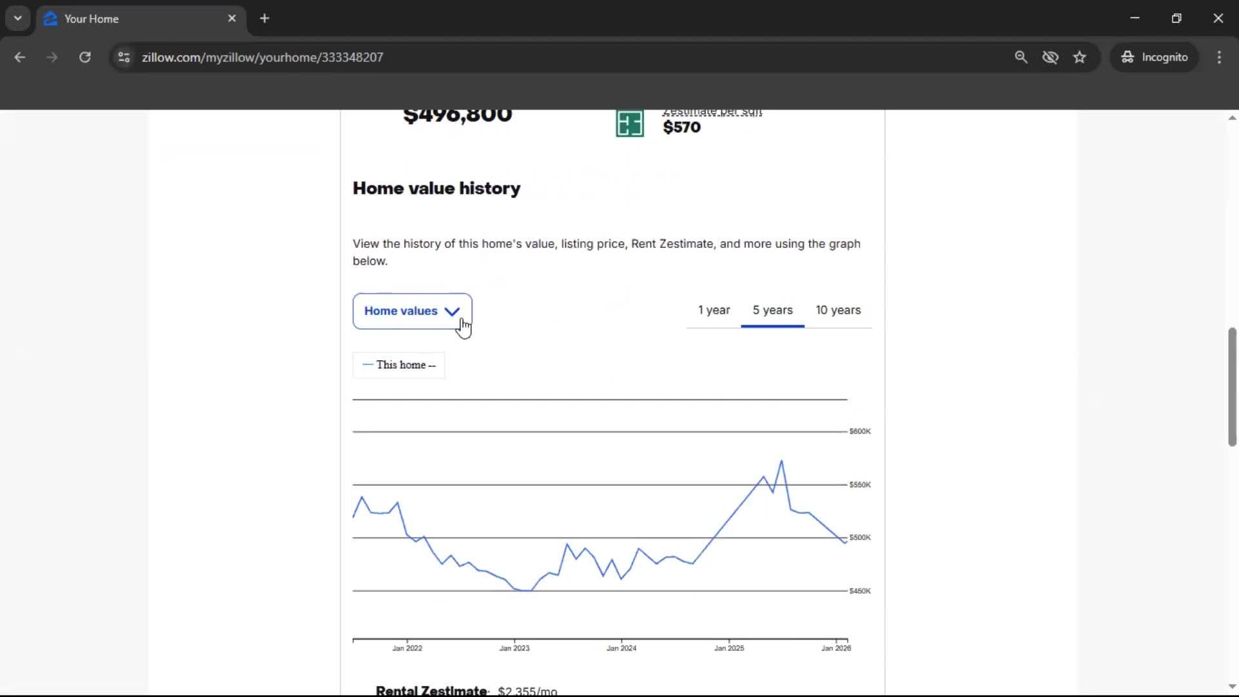Switch the graph to 1 year
Image resolution: width=1239 pixels, height=697 pixels.
click(x=714, y=310)
